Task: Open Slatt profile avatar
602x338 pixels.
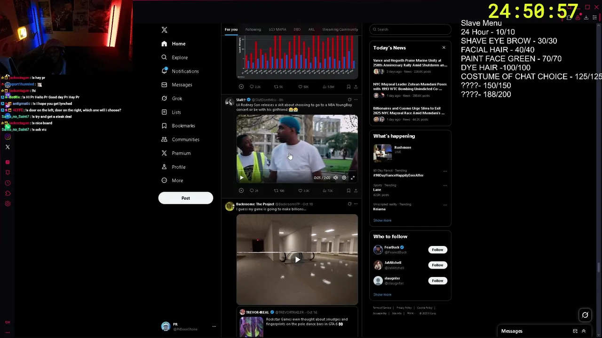Action: tap(230, 102)
